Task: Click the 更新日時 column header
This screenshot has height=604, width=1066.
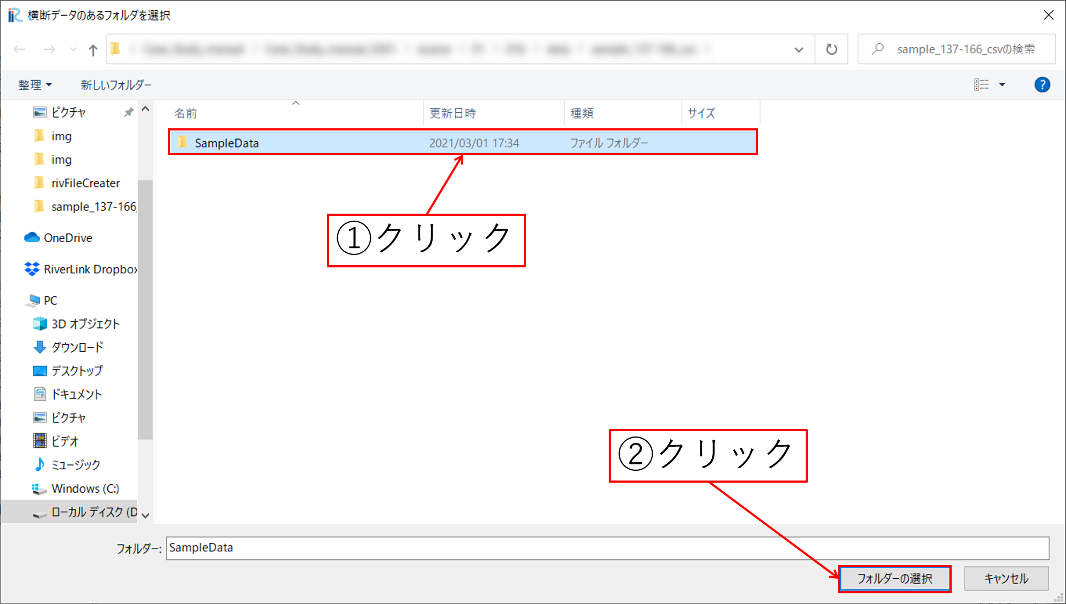Action: click(452, 113)
